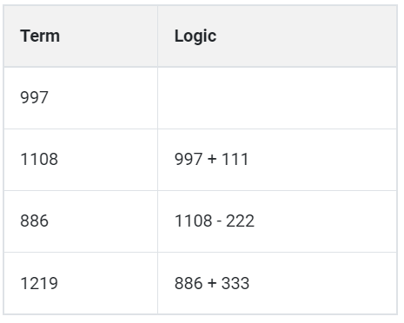The height and width of the screenshot is (323, 404).
Task: Click the number 222 in the Logic column
Action: (240, 221)
